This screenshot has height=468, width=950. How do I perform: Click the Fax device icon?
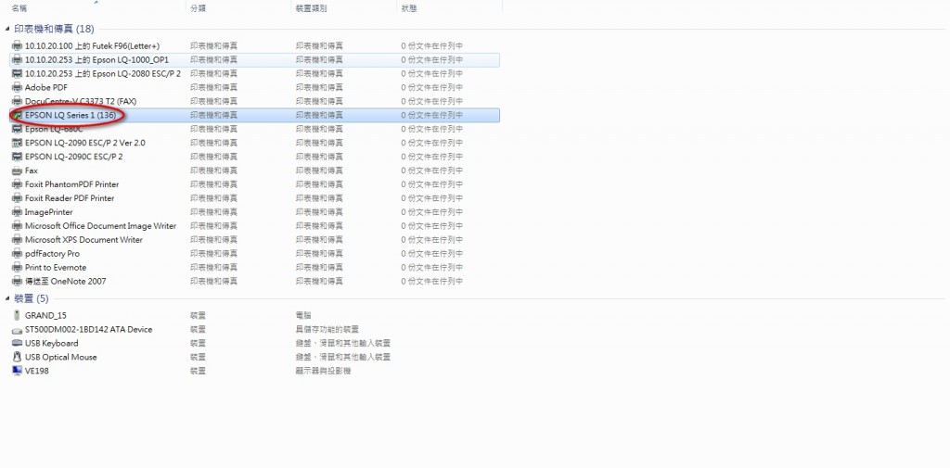[17, 171]
